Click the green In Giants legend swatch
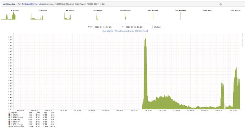This screenshot has height=131, width=245. point(9,116)
